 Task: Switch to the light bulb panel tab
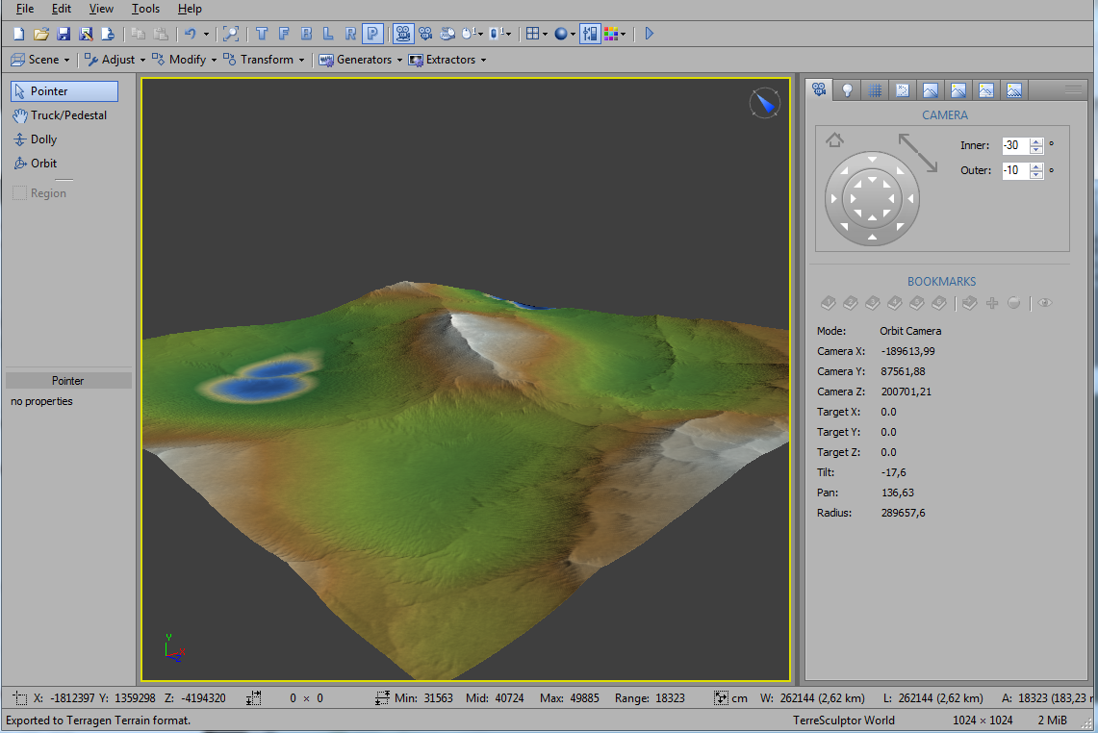(x=847, y=90)
